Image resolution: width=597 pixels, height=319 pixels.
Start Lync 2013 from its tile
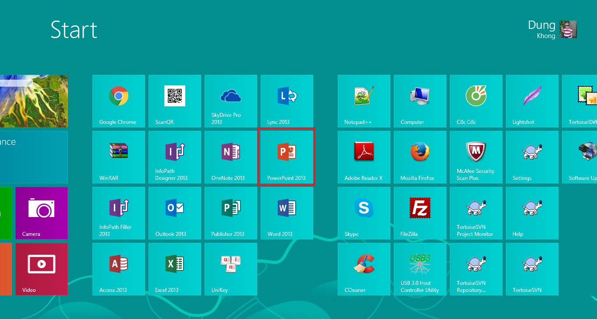pos(287,101)
